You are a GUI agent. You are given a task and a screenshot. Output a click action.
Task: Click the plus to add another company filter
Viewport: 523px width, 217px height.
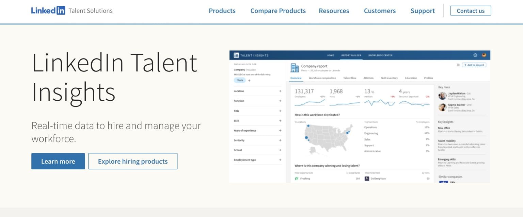pos(249,80)
